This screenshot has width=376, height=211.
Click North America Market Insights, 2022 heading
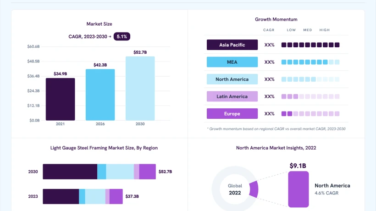(276, 148)
